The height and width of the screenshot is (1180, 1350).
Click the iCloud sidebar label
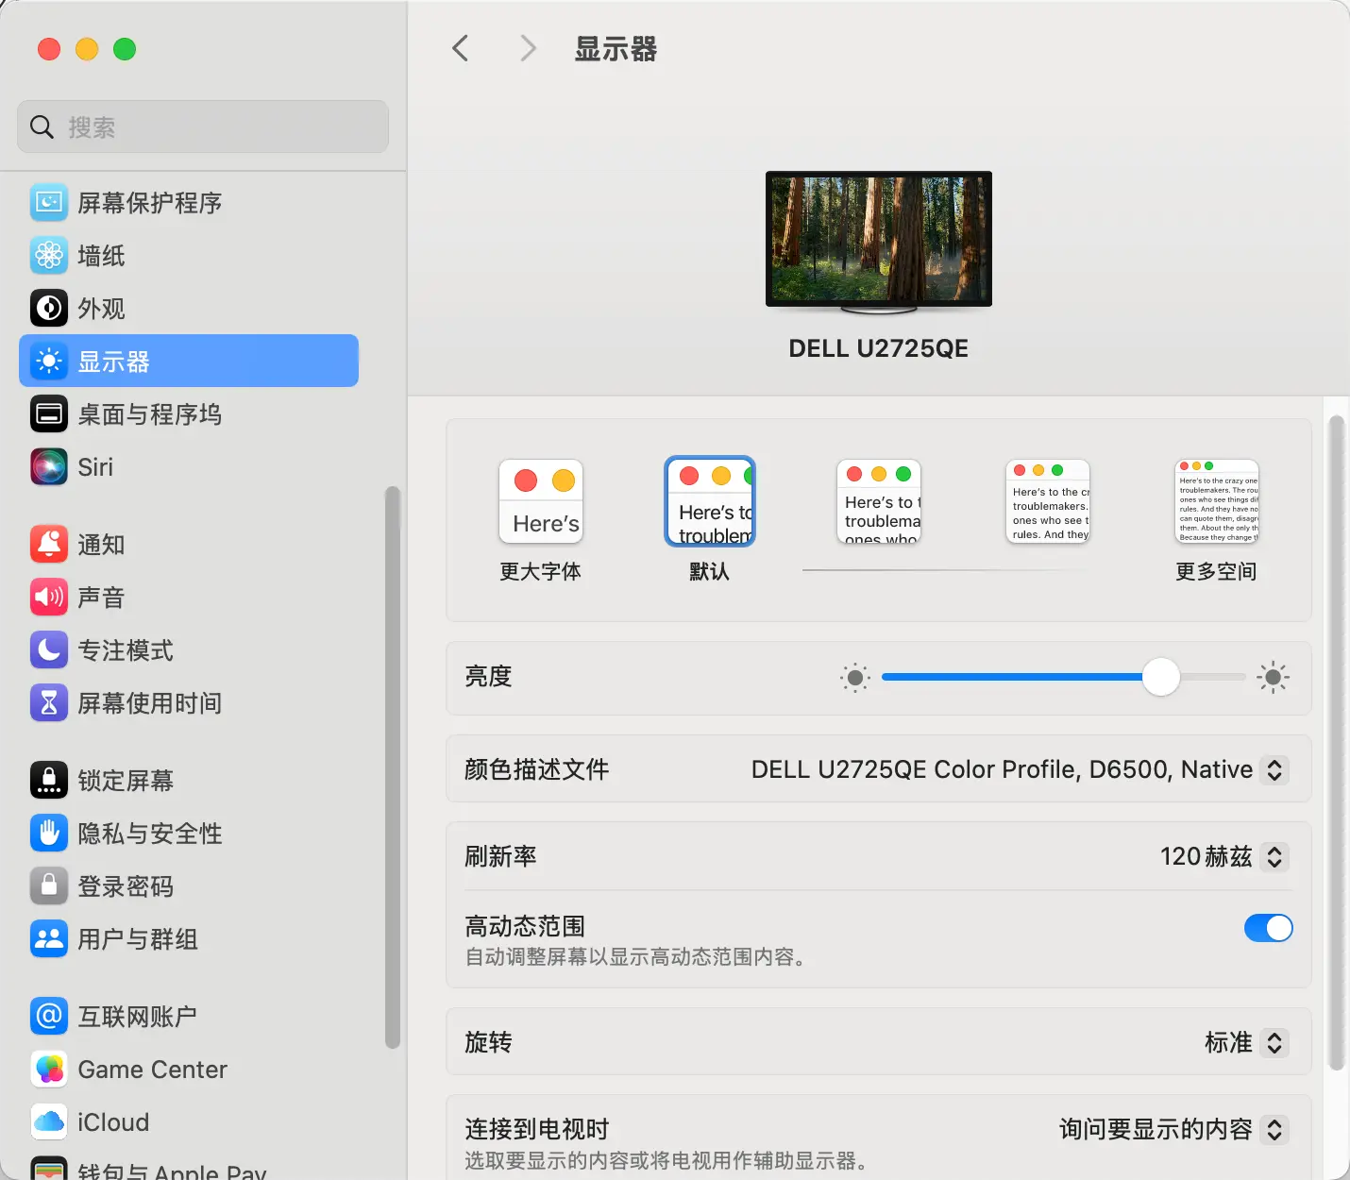(x=113, y=1121)
